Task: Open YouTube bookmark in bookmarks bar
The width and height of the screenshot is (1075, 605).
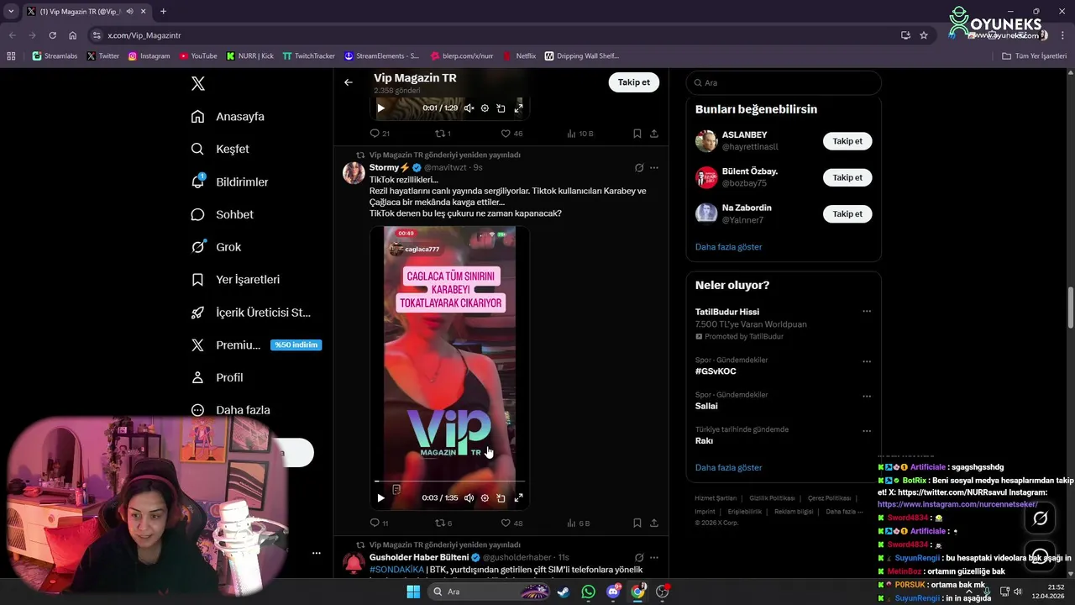Action: coord(197,56)
